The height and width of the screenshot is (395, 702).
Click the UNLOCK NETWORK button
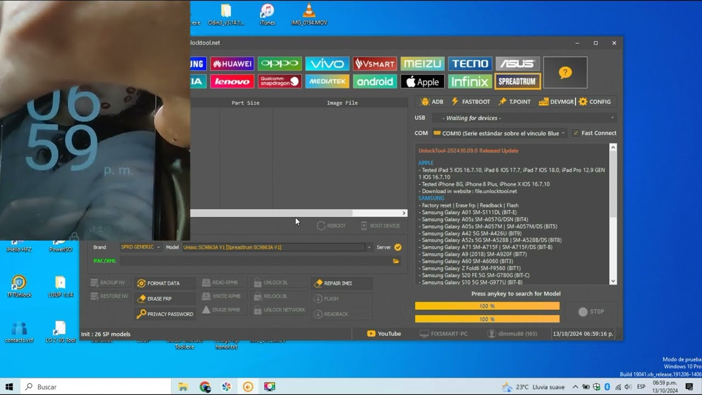pos(279,310)
